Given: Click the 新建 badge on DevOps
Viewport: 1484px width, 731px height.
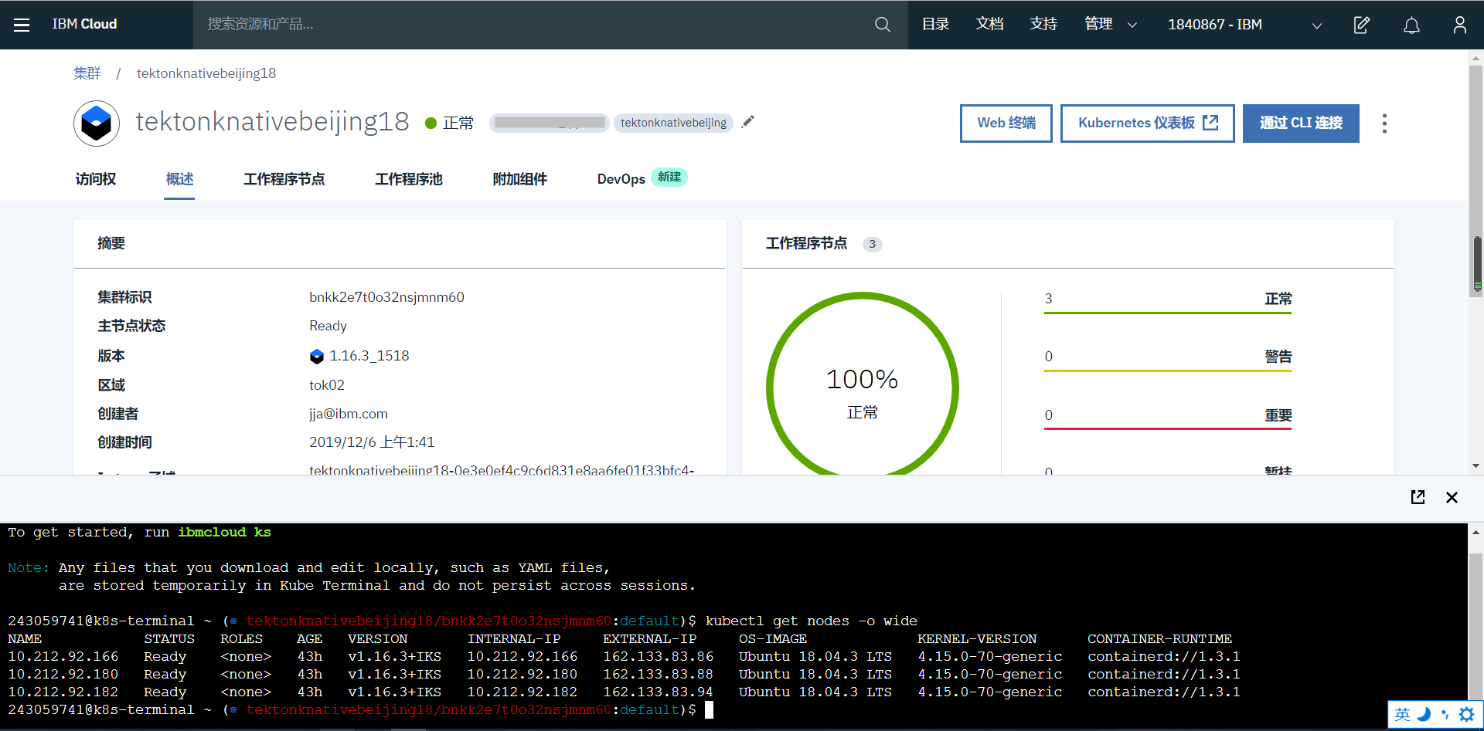Looking at the screenshot, I should click(x=669, y=178).
